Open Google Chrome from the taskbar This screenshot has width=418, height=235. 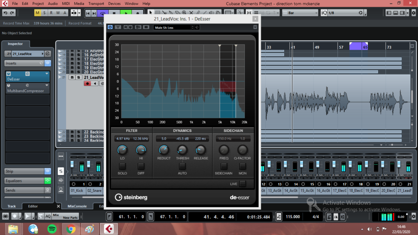coord(71,229)
